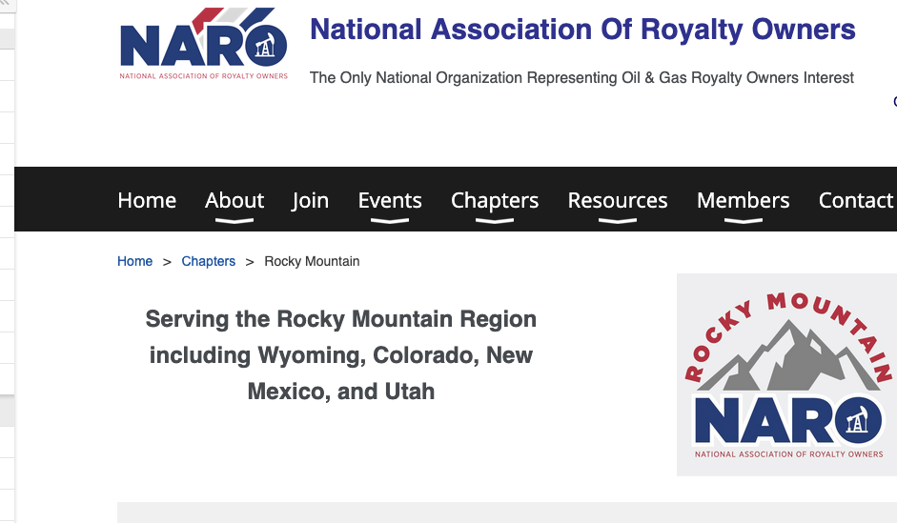
Task: Open the Members menu
Action: (x=744, y=201)
